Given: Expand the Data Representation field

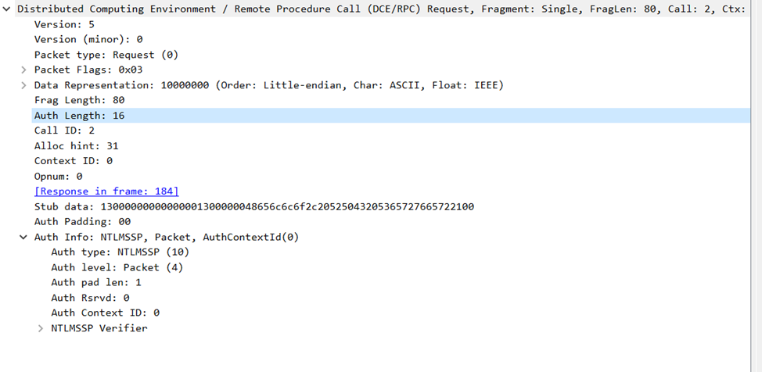Looking at the screenshot, I should (x=24, y=85).
